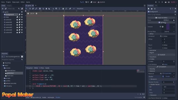Add a new node with plus icon
The image size is (178, 100).
point(3,9)
